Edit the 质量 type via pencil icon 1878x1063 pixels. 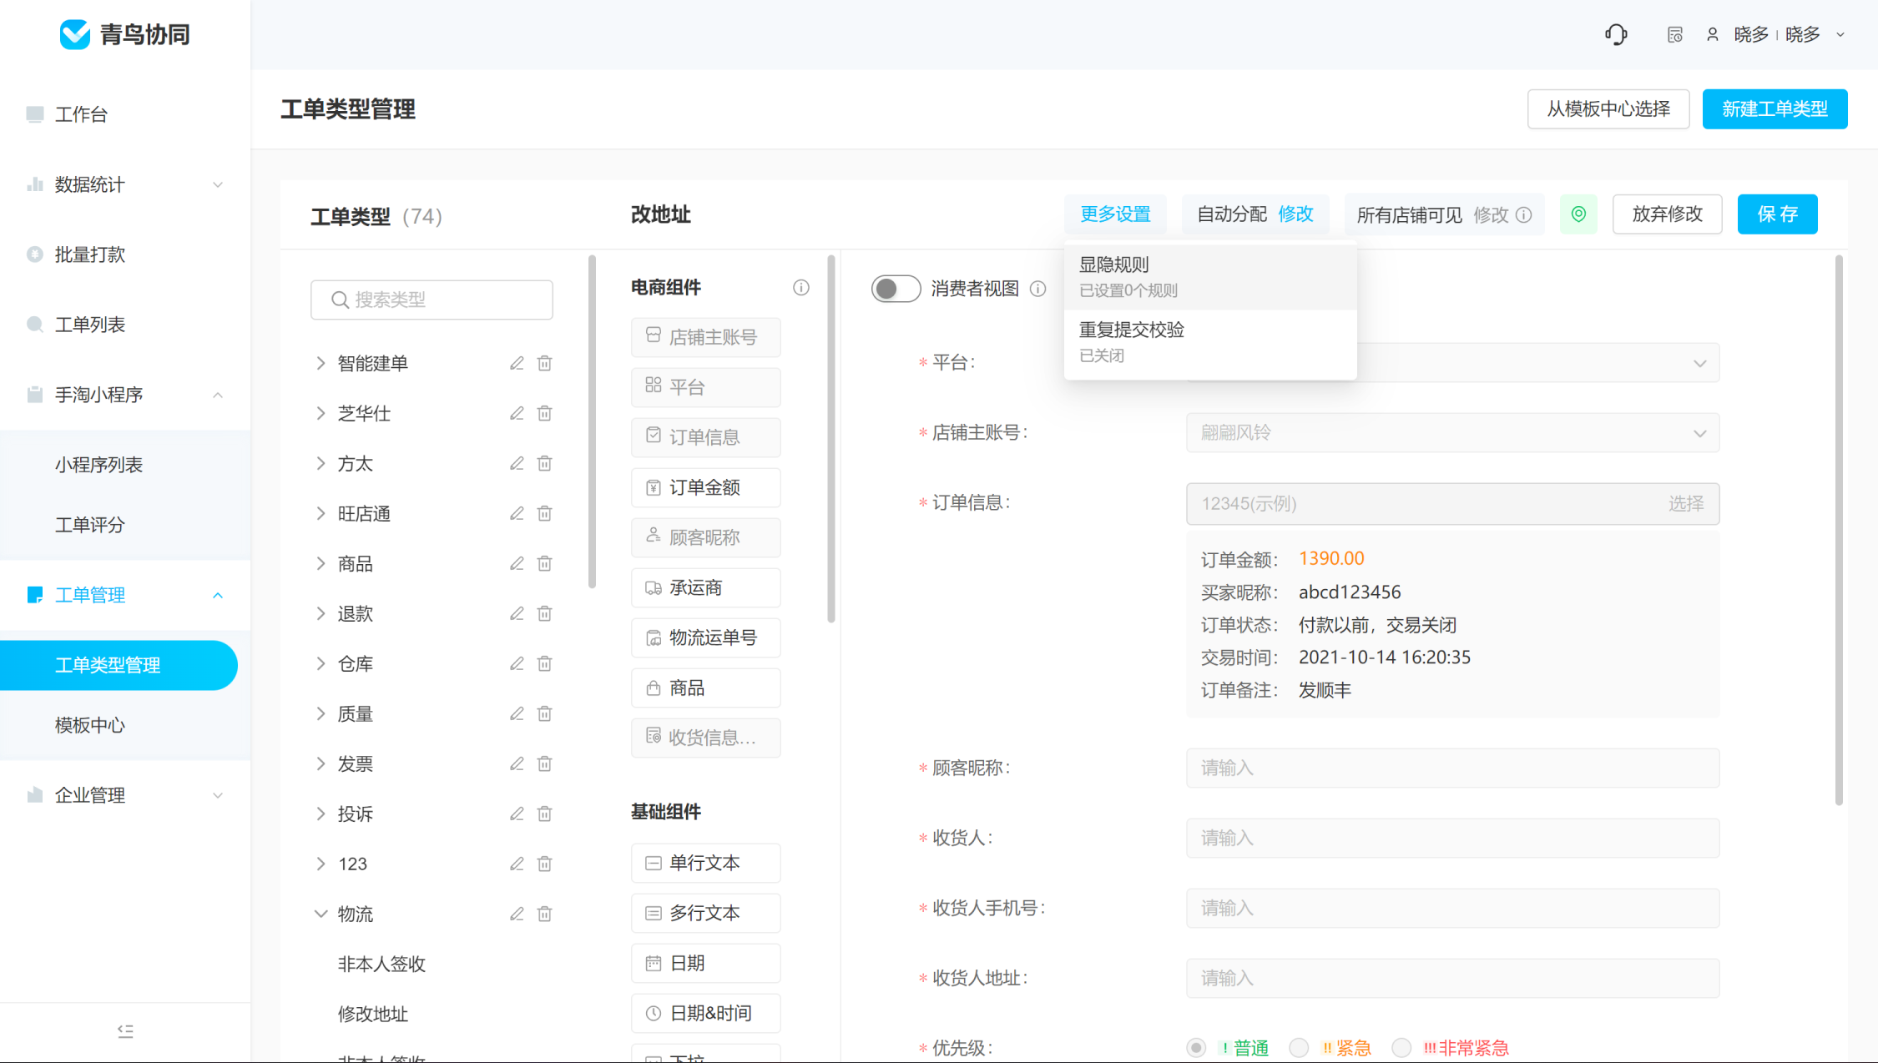(517, 713)
